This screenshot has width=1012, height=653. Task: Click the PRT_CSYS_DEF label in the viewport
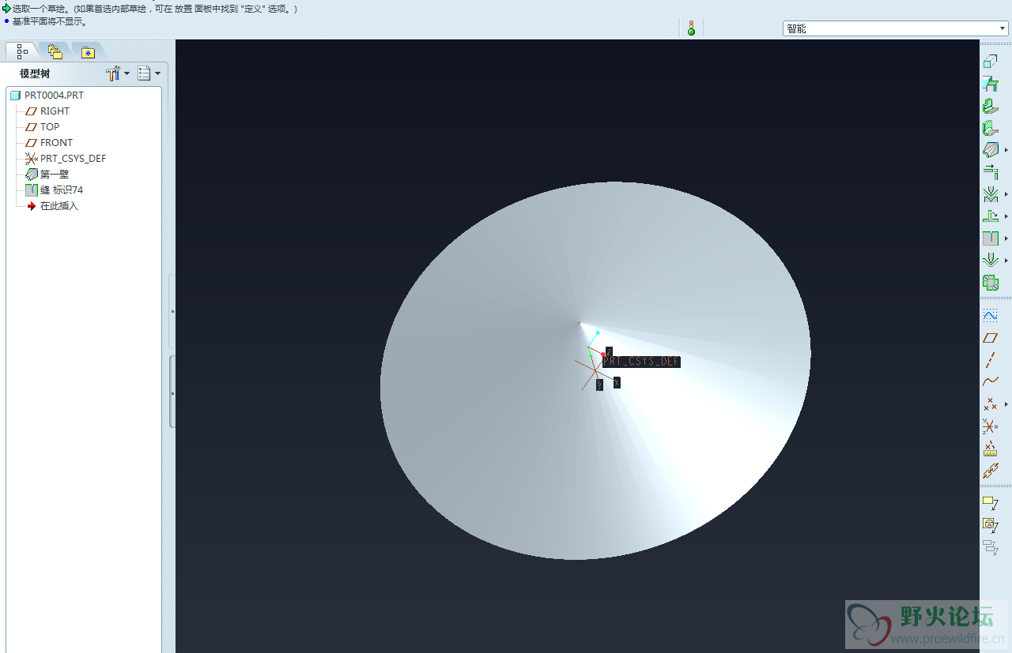click(x=641, y=362)
